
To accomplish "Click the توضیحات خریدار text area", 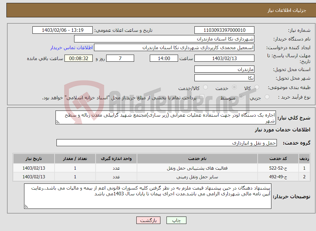I will pos(148,196).
